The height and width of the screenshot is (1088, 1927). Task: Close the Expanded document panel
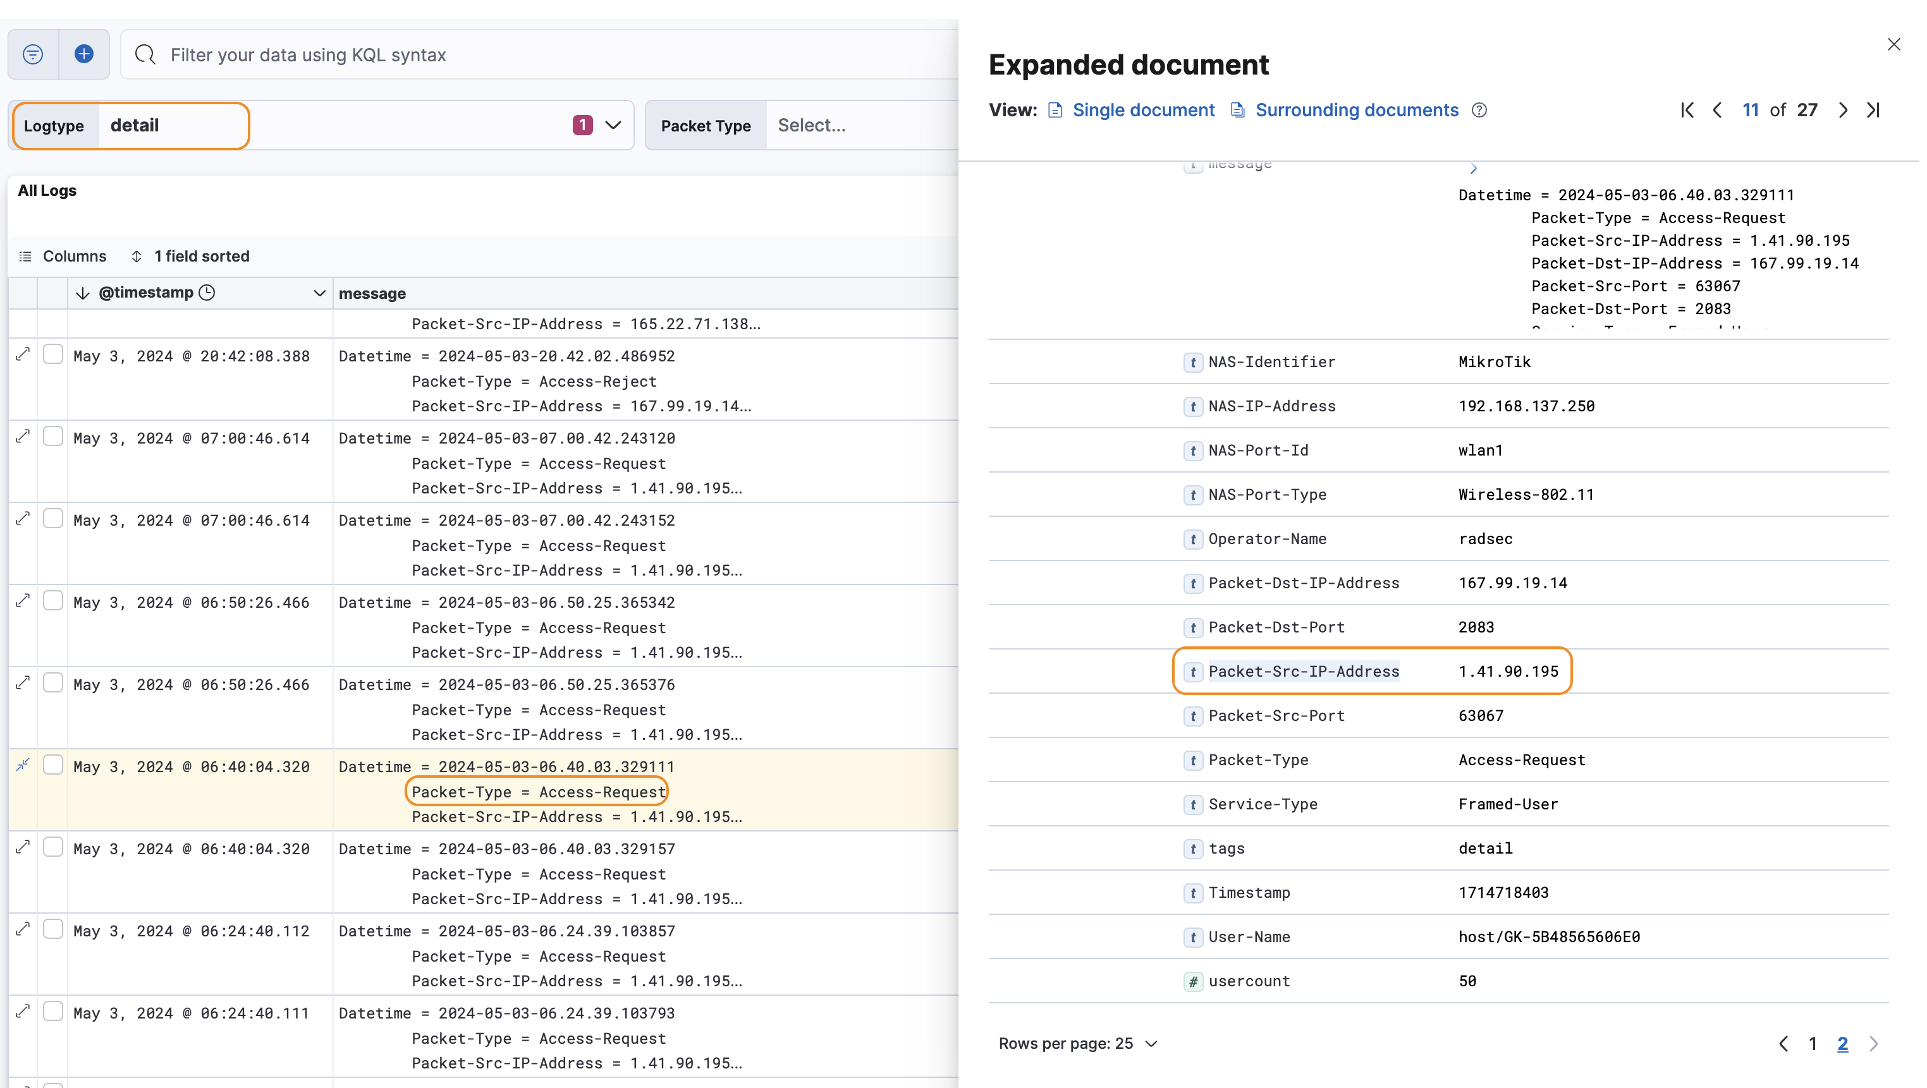coord(1893,45)
